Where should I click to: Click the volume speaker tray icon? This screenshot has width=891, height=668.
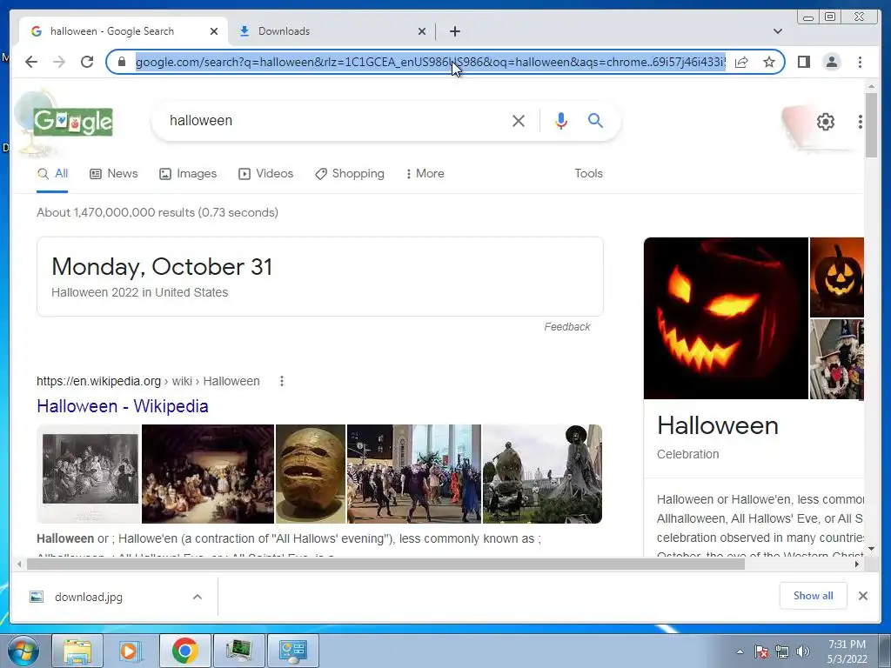[802, 651]
